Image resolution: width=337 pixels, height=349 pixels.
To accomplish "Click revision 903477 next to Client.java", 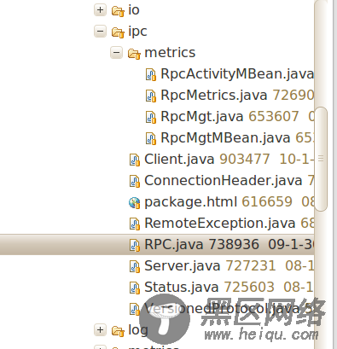I will tap(245, 160).
